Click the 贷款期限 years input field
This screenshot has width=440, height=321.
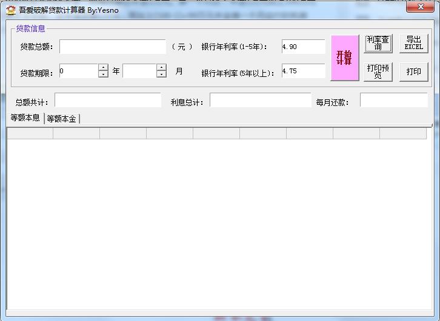click(79, 71)
